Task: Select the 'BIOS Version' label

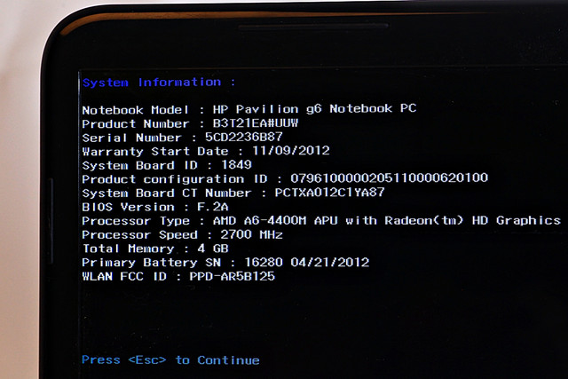Action: pyautogui.click(x=128, y=207)
